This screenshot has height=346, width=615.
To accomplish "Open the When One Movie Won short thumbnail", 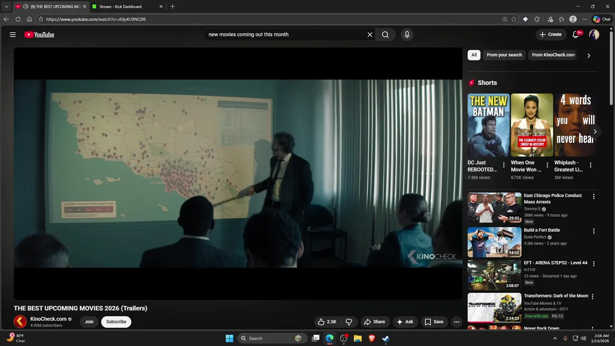I will click(x=532, y=125).
